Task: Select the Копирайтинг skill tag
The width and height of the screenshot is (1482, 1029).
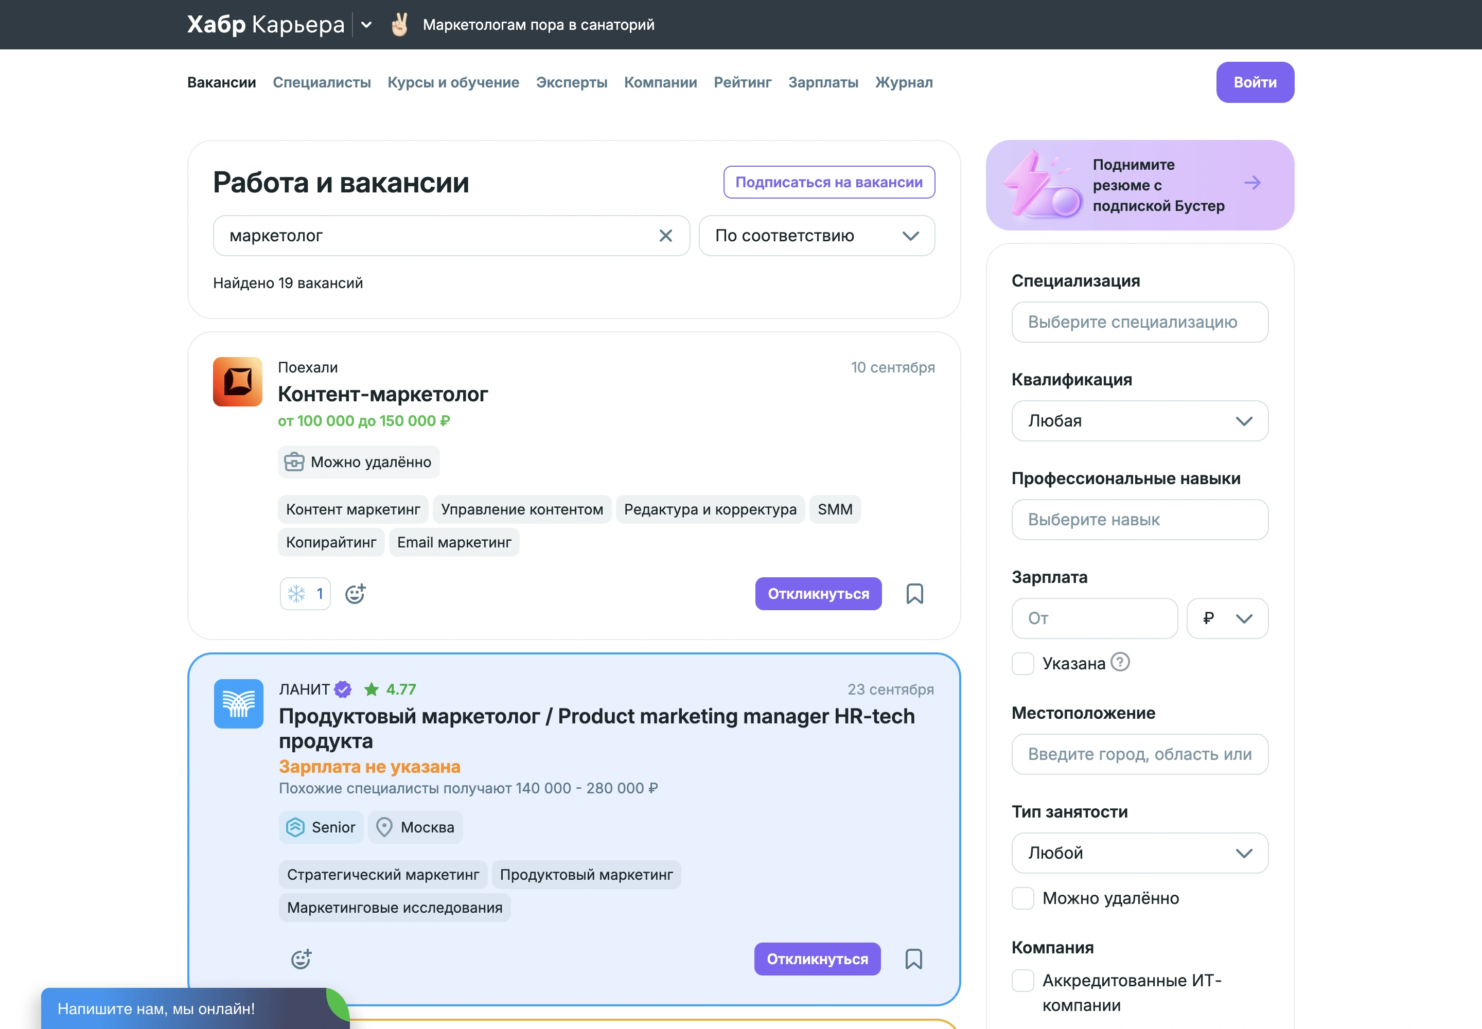Action: tap(331, 542)
